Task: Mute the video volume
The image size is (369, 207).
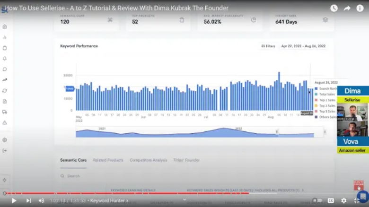Action: point(42,201)
